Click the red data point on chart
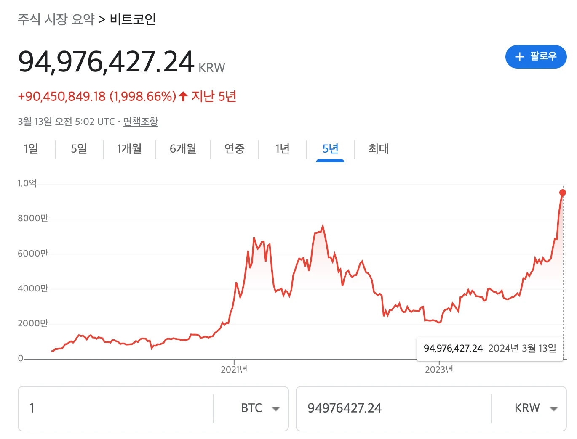Screen dimensions: 577x439 [x=563, y=193]
